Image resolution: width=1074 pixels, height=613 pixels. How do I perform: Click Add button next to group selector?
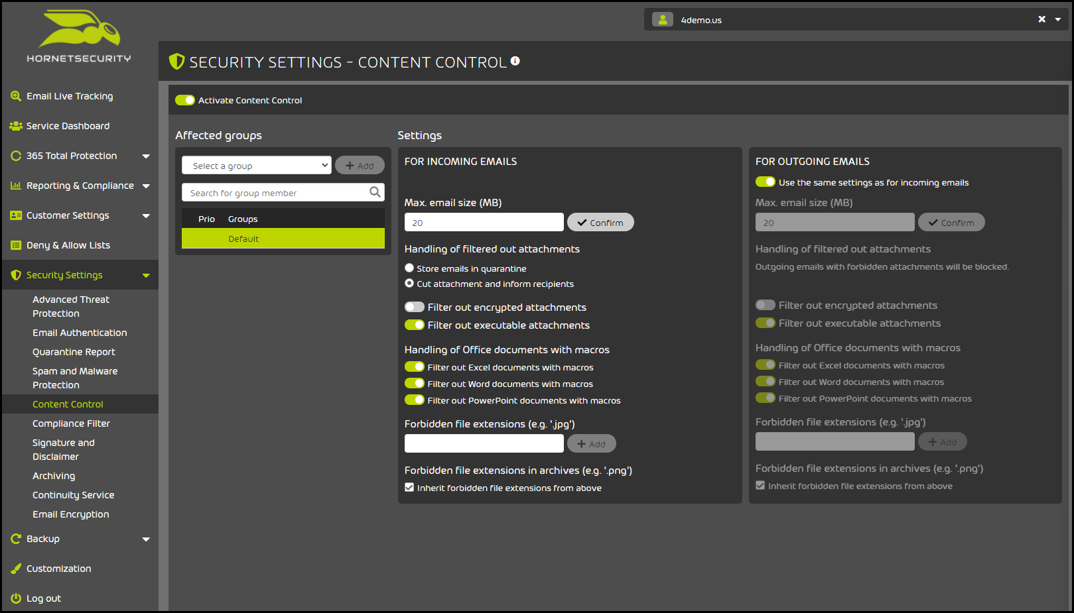click(x=360, y=165)
